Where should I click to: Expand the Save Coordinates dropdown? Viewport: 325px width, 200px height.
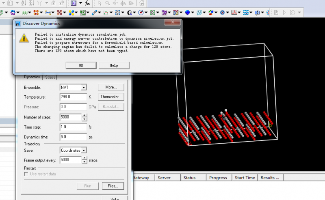click(83, 150)
